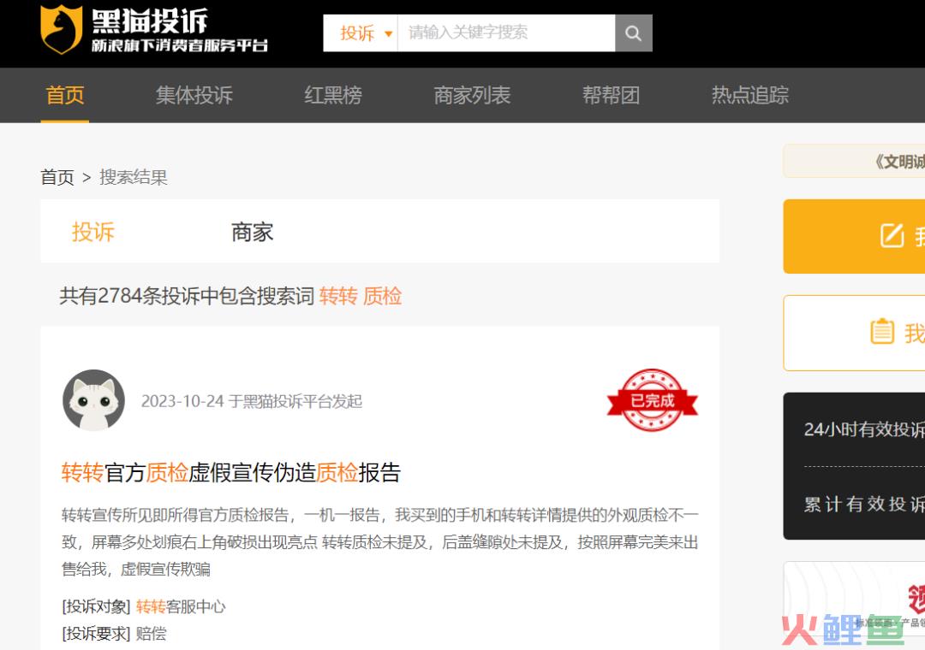Select the 投诉 results tab
The image size is (925, 650).
coord(93,232)
